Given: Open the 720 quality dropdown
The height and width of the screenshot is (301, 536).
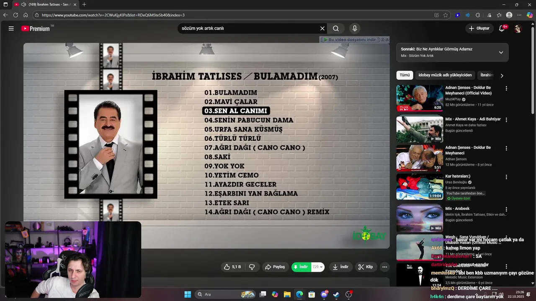Looking at the screenshot, I should 318,267.
